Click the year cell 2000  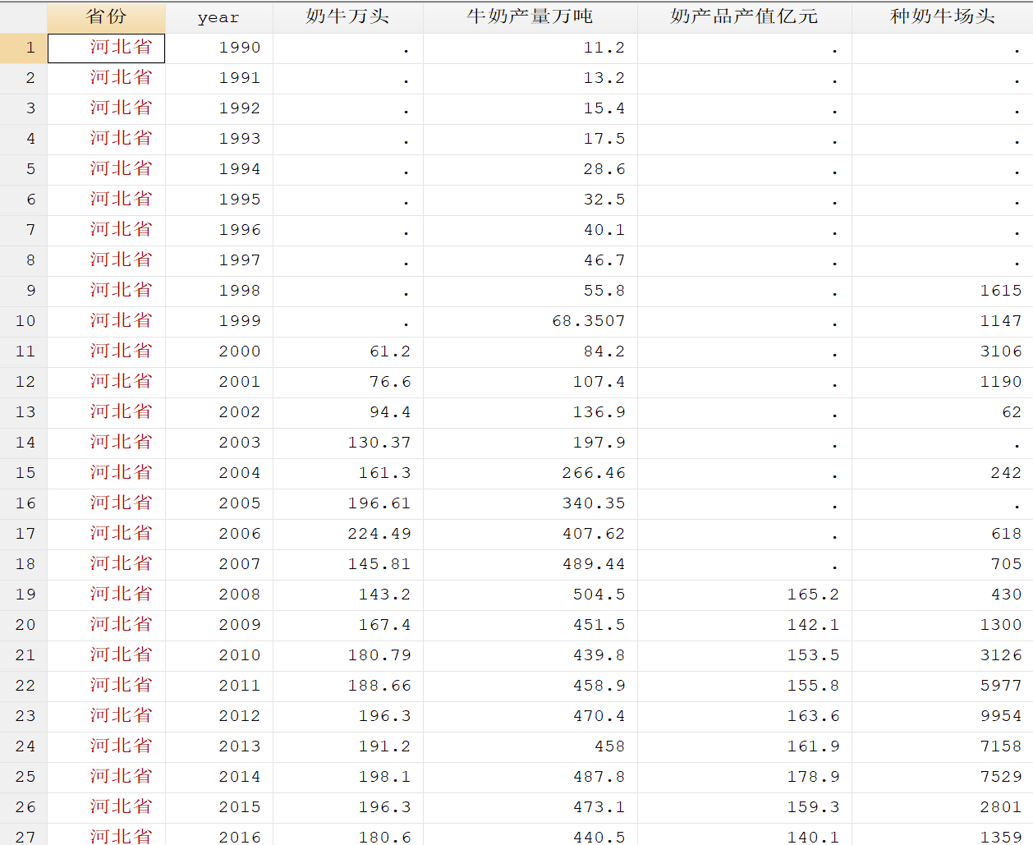pyautogui.click(x=219, y=351)
